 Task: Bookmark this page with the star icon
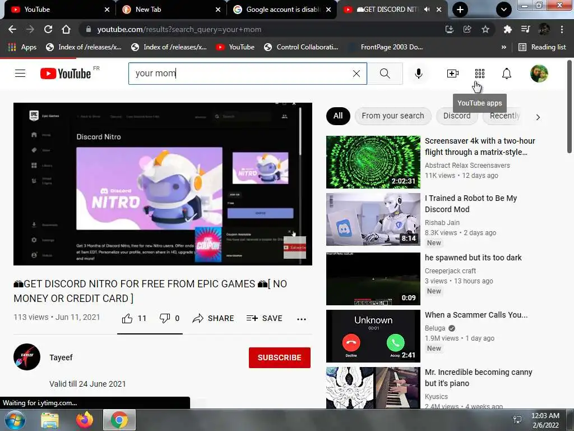485,29
